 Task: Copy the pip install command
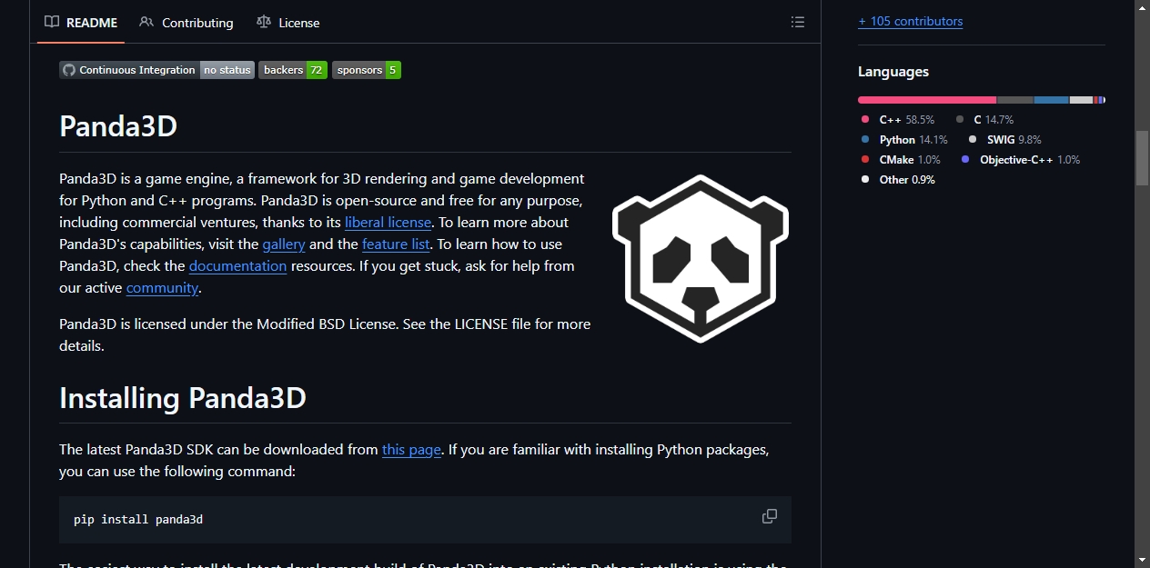[x=770, y=516]
